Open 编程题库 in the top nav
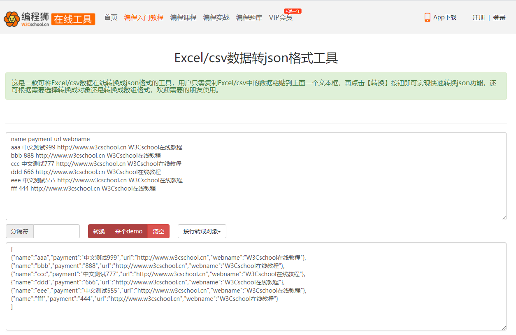 [x=249, y=17]
